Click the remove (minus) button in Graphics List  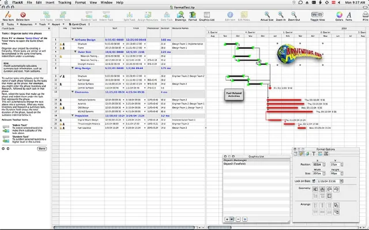(x=237, y=219)
